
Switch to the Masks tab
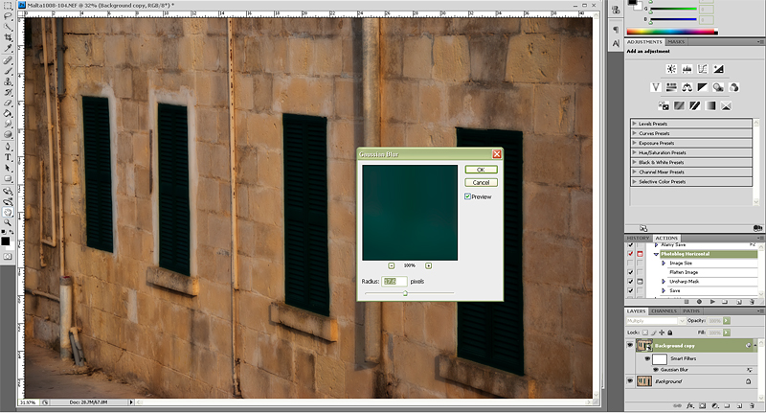click(676, 42)
